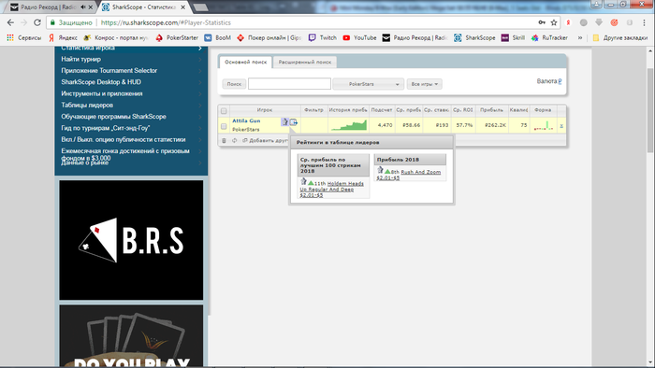Click the red circular extension icon

point(614,22)
